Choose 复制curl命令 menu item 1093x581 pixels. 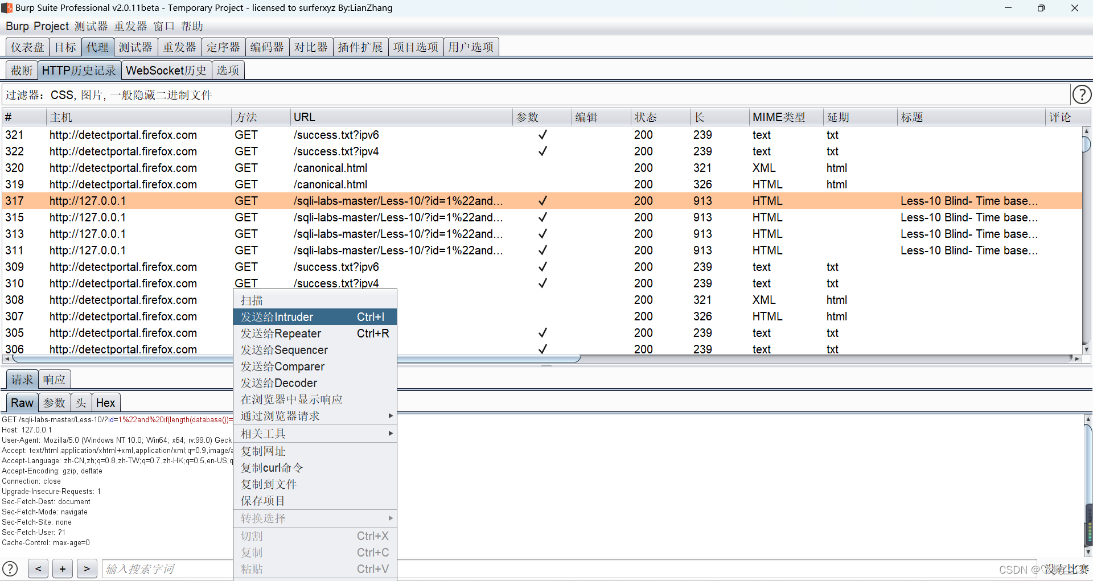(x=315, y=468)
